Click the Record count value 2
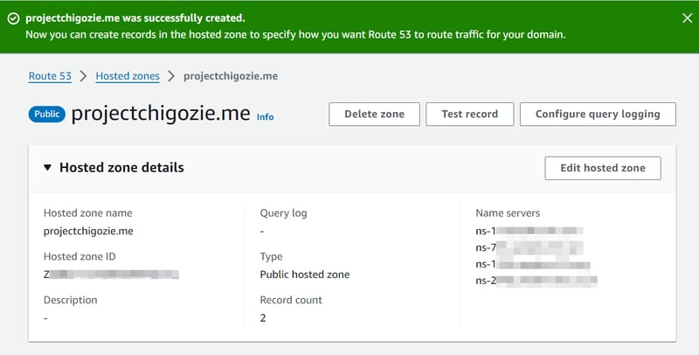The width and height of the screenshot is (699, 355). [x=263, y=317]
